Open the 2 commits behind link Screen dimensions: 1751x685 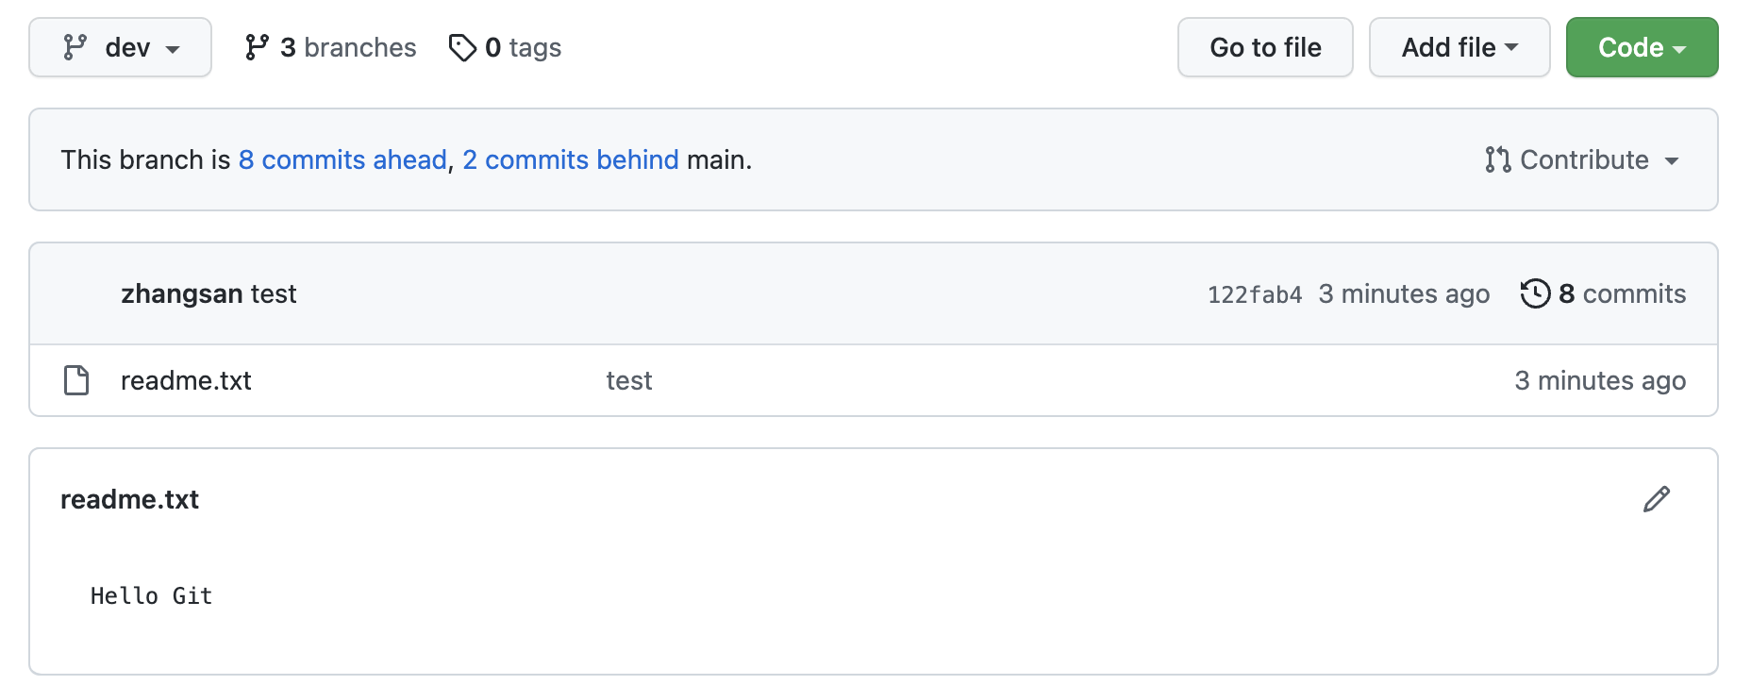570,159
